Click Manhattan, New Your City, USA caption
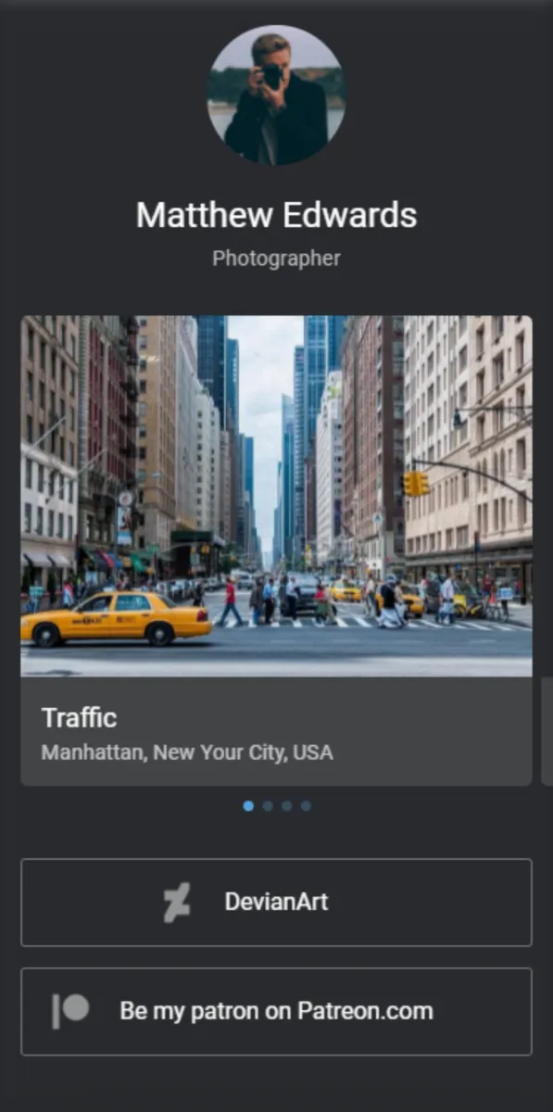The width and height of the screenshot is (553, 1112). pos(187,752)
